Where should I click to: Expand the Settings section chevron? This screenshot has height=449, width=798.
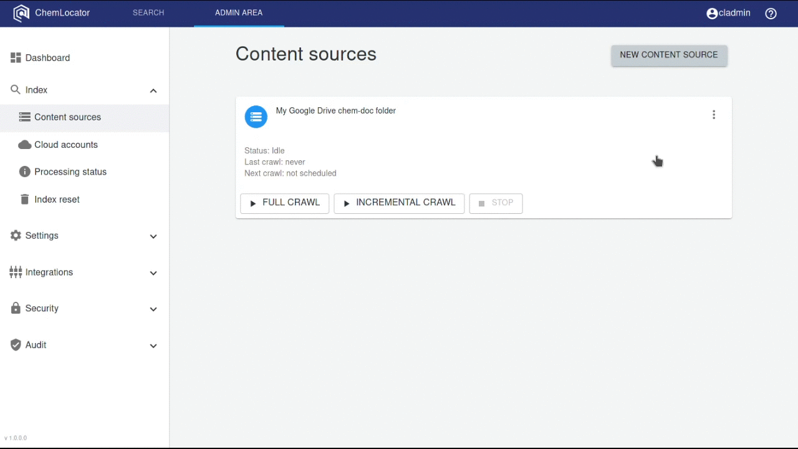pyautogui.click(x=153, y=236)
